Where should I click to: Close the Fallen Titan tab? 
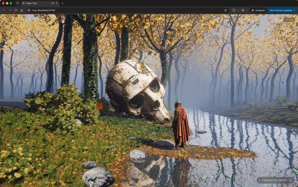(57, 3)
